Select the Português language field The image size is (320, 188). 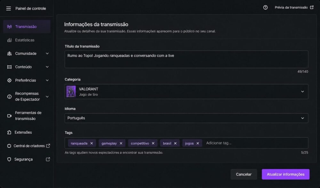point(186,118)
